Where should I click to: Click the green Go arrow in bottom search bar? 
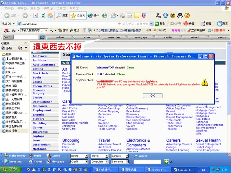(166, 162)
